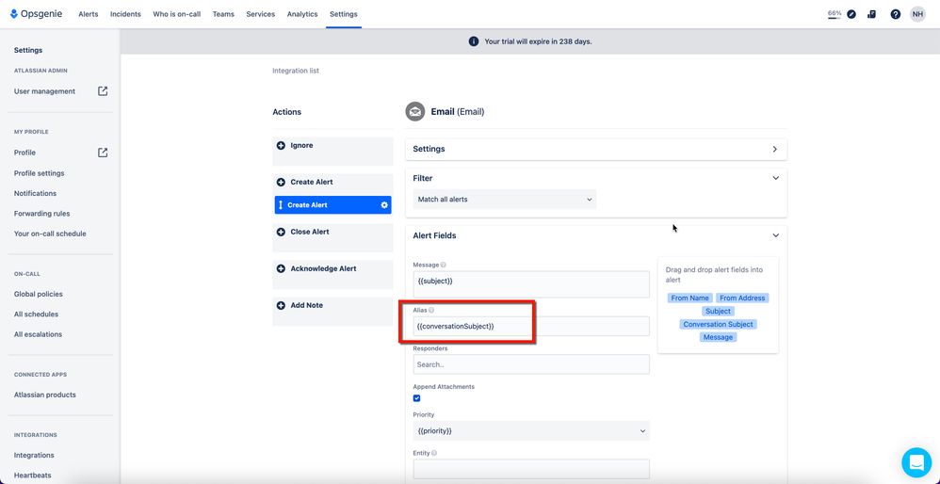Image resolution: width=940 pixels, height=484 pixels.
Task: Go to Who is on-call
Action: tap(177, 14)
